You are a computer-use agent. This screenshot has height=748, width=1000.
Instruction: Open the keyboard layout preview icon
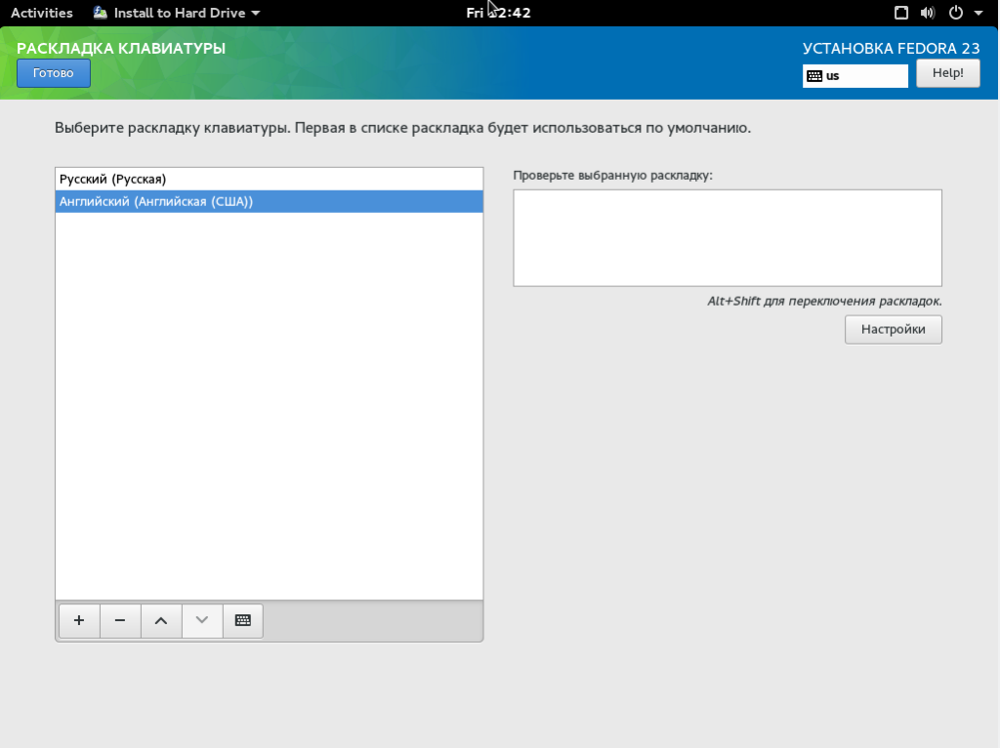coord(242,620)
